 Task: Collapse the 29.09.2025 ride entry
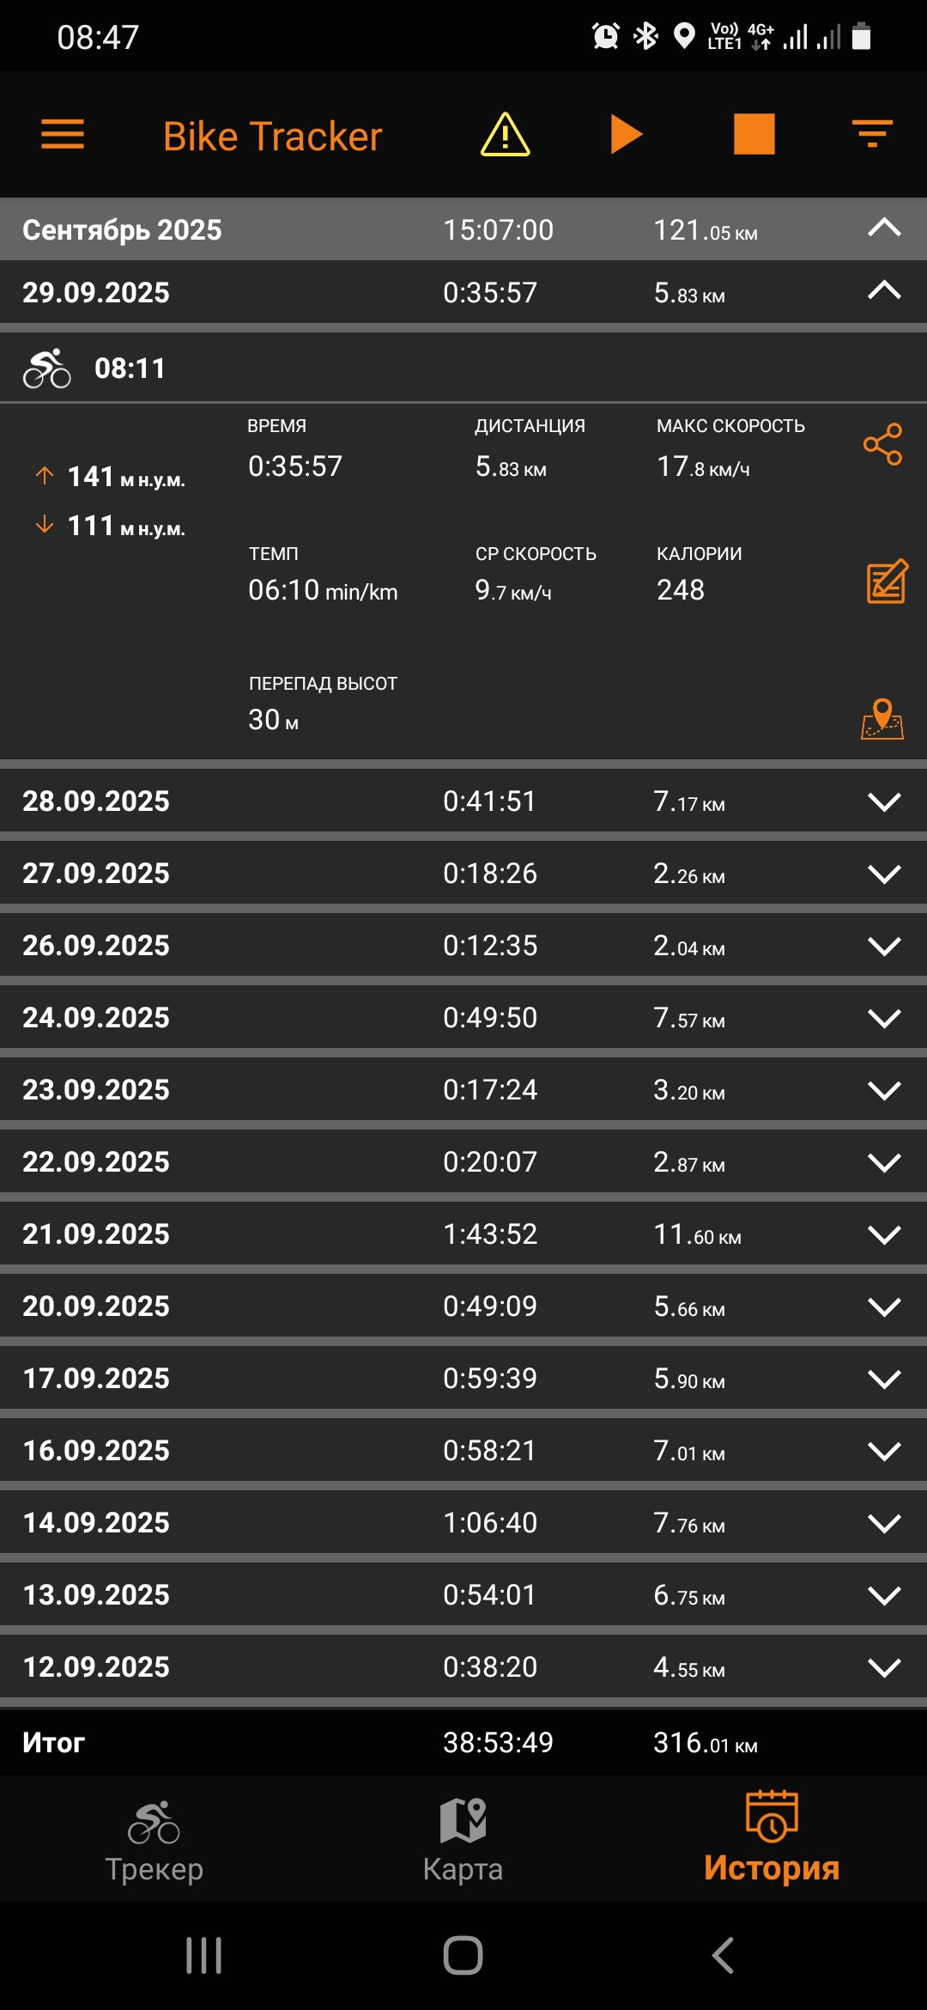(884, 292)
